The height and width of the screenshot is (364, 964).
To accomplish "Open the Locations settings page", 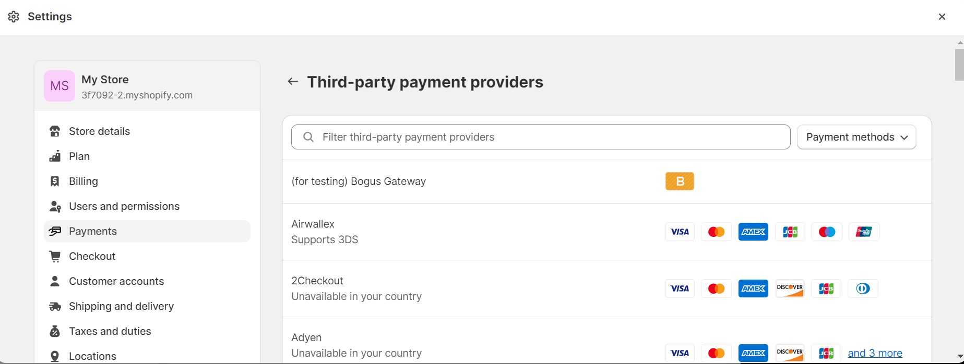I will click(x=92, y=356).
